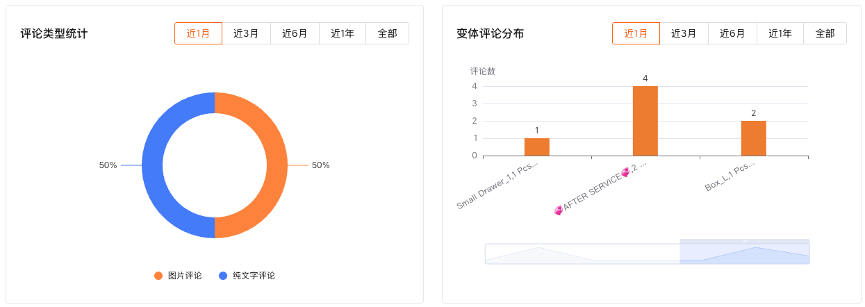This screenshot has width=865, height=307.
Task: Select 近6月 in 评论类型统计 panel
Action: [x=295, y=33]
